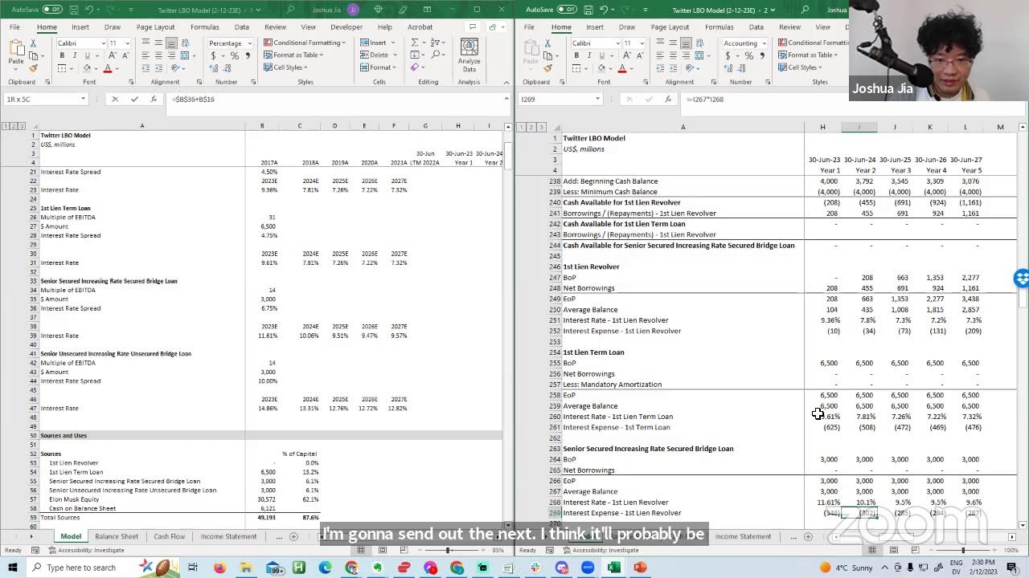1029x578 pixels.
Task: Click Undo in the left Excel window
Action: 90,9
